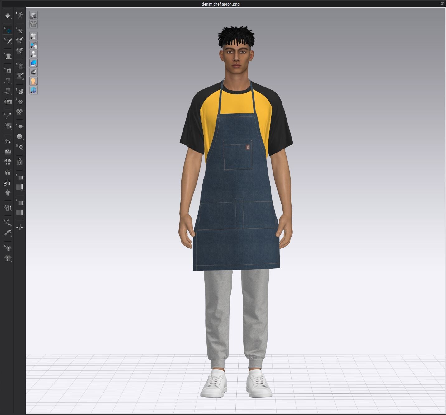
Task: Toggle garment visibility eye icon
Action: click(x=33, y=36)
